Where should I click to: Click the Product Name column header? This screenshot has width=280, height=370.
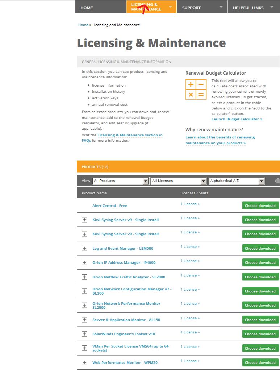94,193
